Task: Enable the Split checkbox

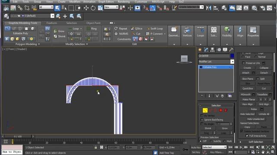Action: point(258,78)
